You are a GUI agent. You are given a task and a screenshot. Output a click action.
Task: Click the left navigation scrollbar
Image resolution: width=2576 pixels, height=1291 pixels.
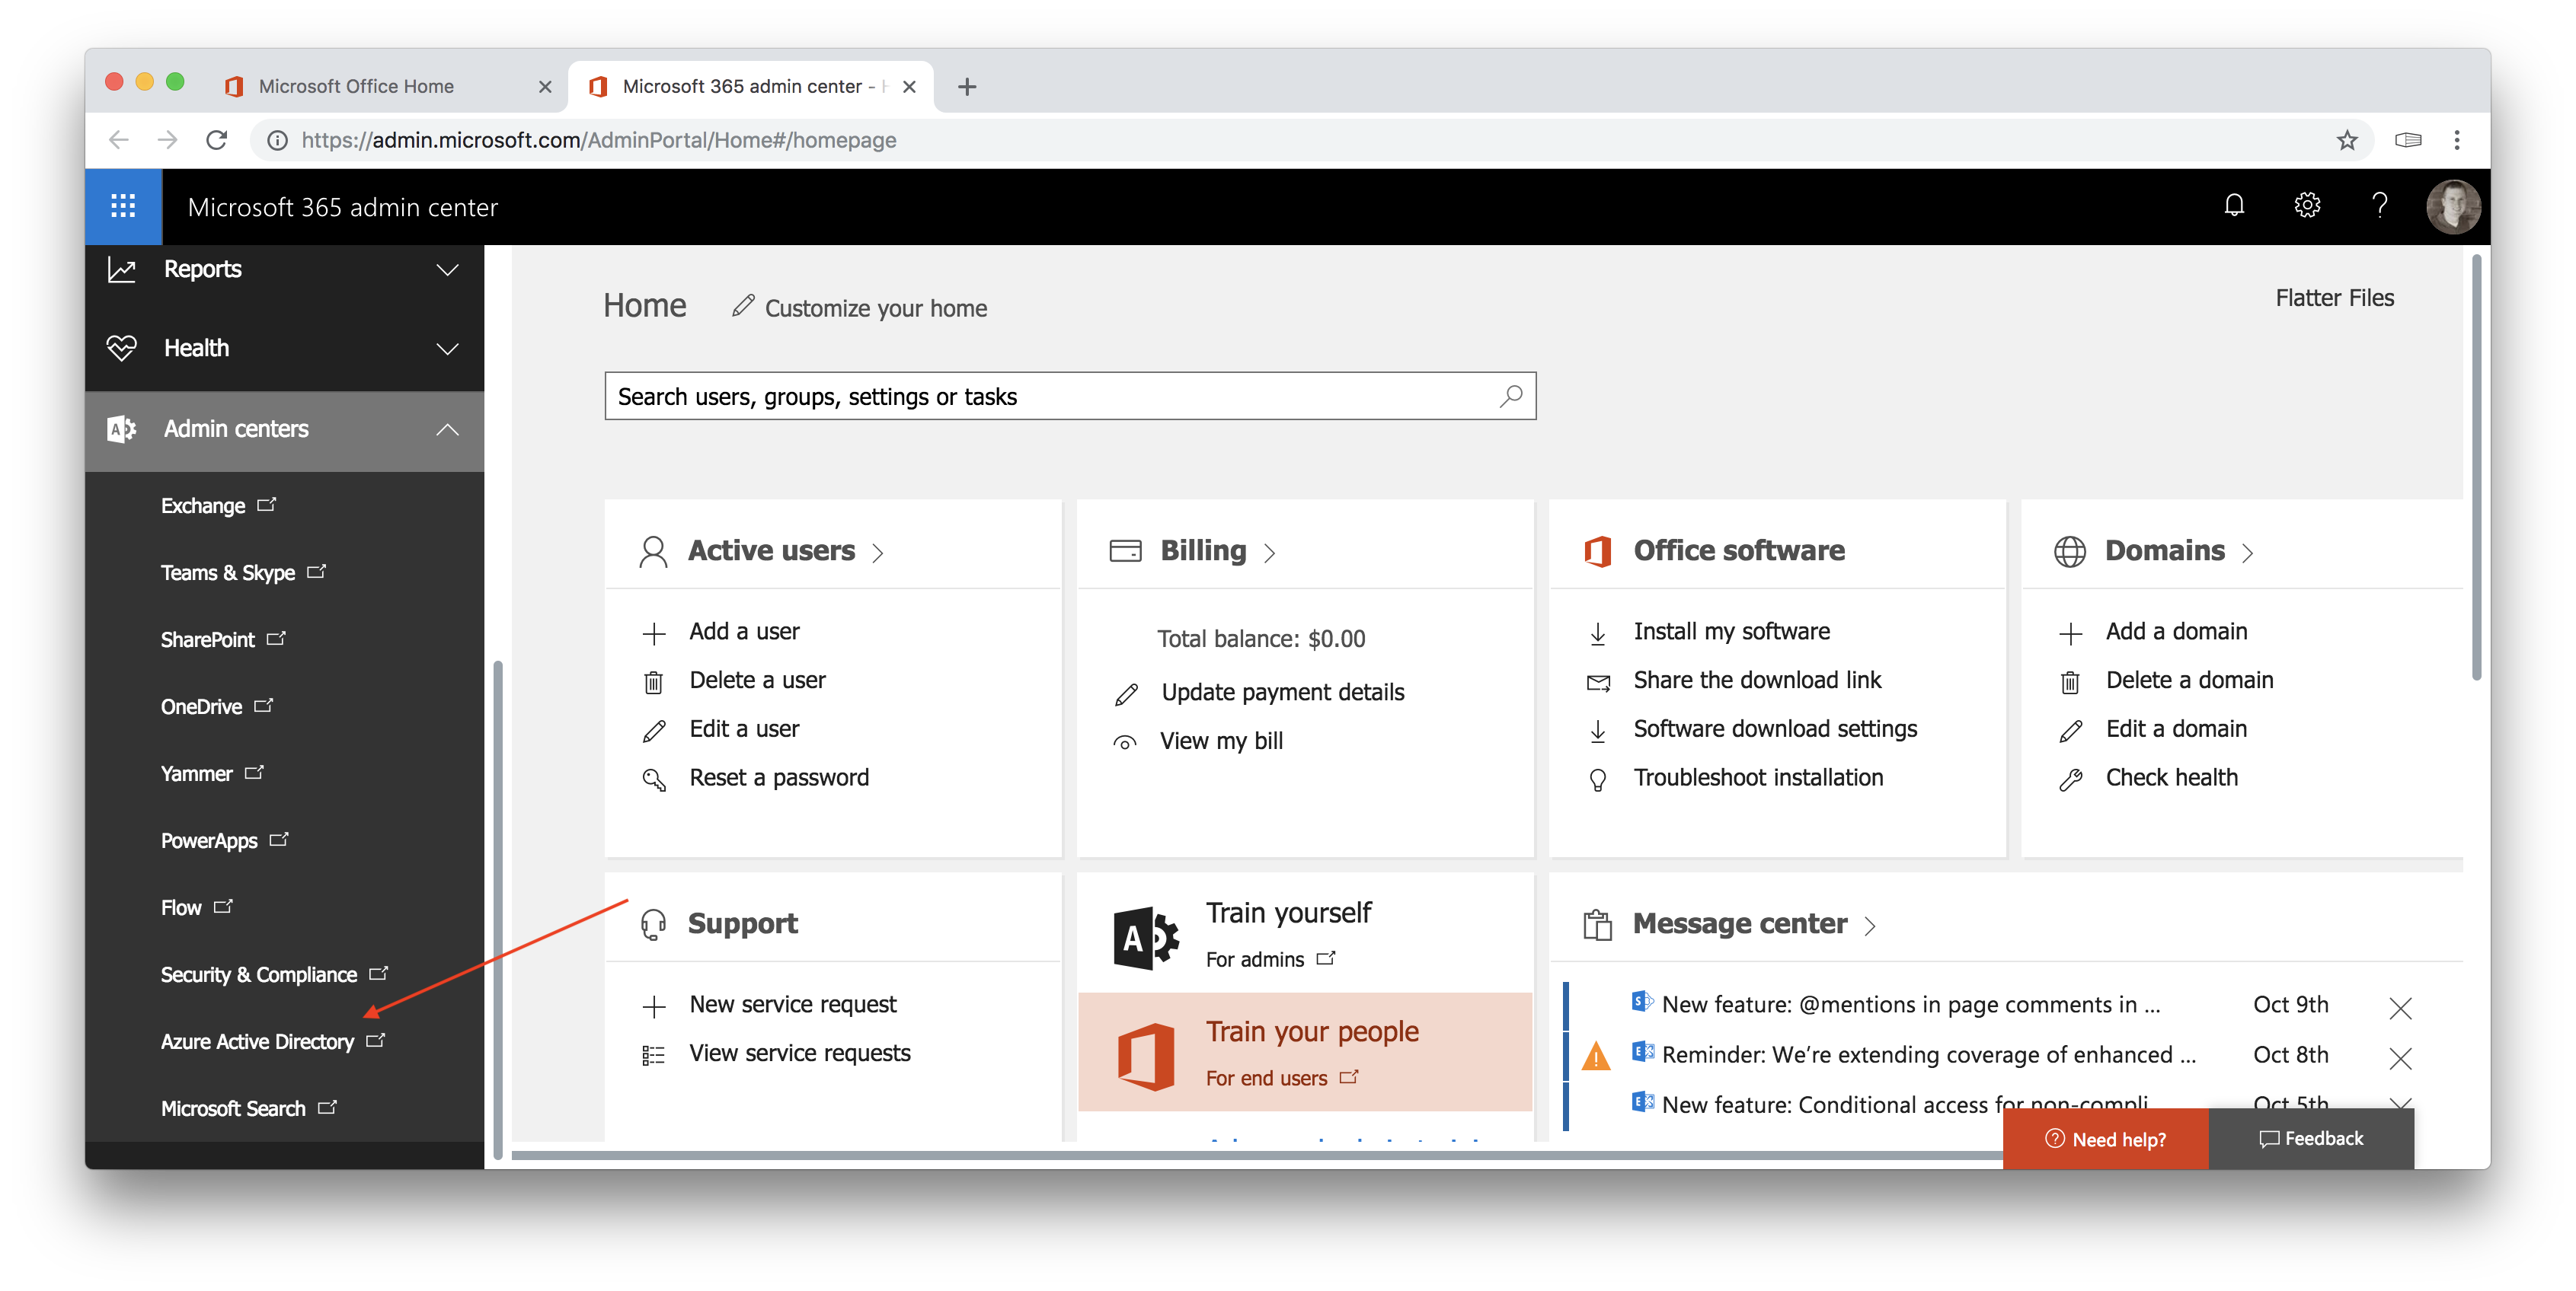[497, 910]
